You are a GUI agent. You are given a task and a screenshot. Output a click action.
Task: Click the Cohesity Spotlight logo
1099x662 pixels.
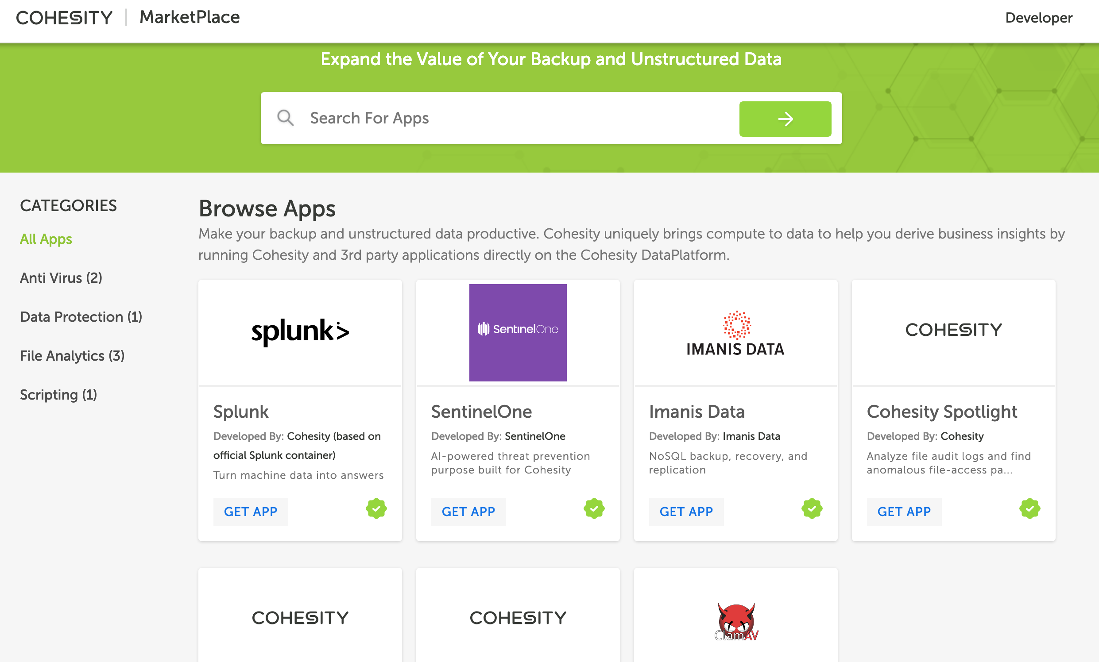click(x=953, y=330)
